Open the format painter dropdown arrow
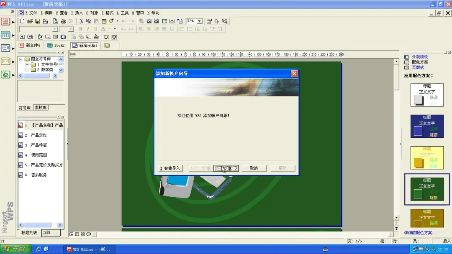 pyautogui.click(x=117, y=21)
